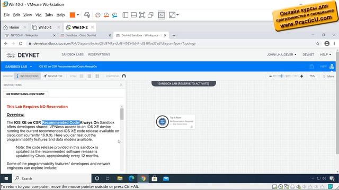Select the four-square STYLE icon
The width and height of the screenshot is (339, 190).
pyautogui.click(x=97, y=76)
